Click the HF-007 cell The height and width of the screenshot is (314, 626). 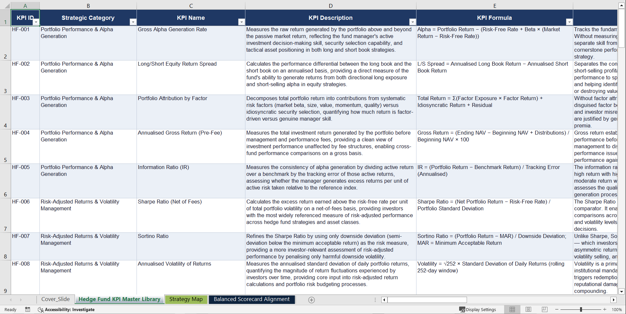pyautogui.click(x=25, y=246)
